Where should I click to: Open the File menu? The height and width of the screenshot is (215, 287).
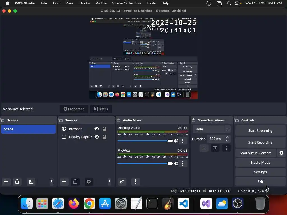tap(44, 3)
